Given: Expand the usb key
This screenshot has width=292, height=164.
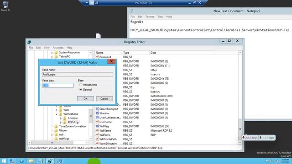Looking at the screenshot, I should [52, 135].
